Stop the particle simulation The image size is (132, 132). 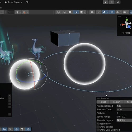click(128, 102)
